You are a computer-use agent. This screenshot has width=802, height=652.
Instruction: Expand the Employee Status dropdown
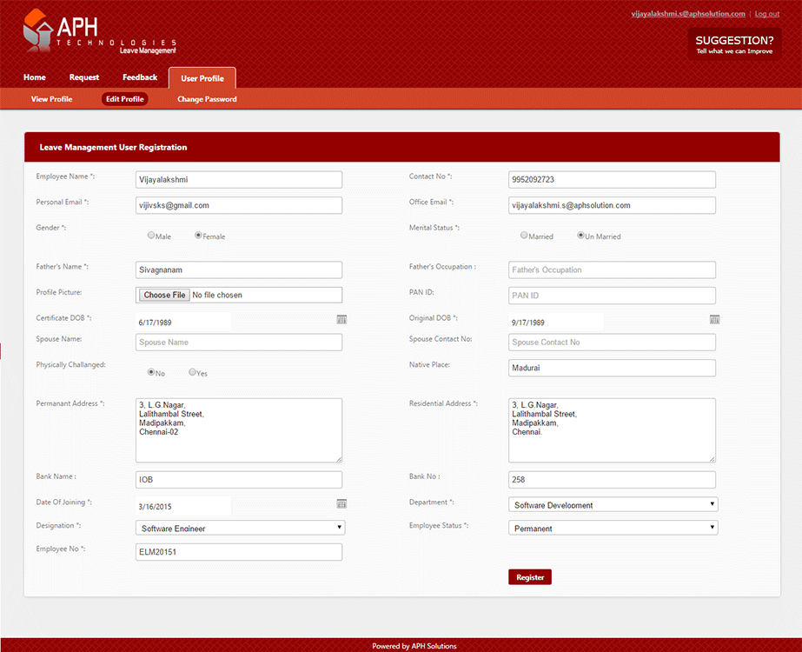point(613,528)
